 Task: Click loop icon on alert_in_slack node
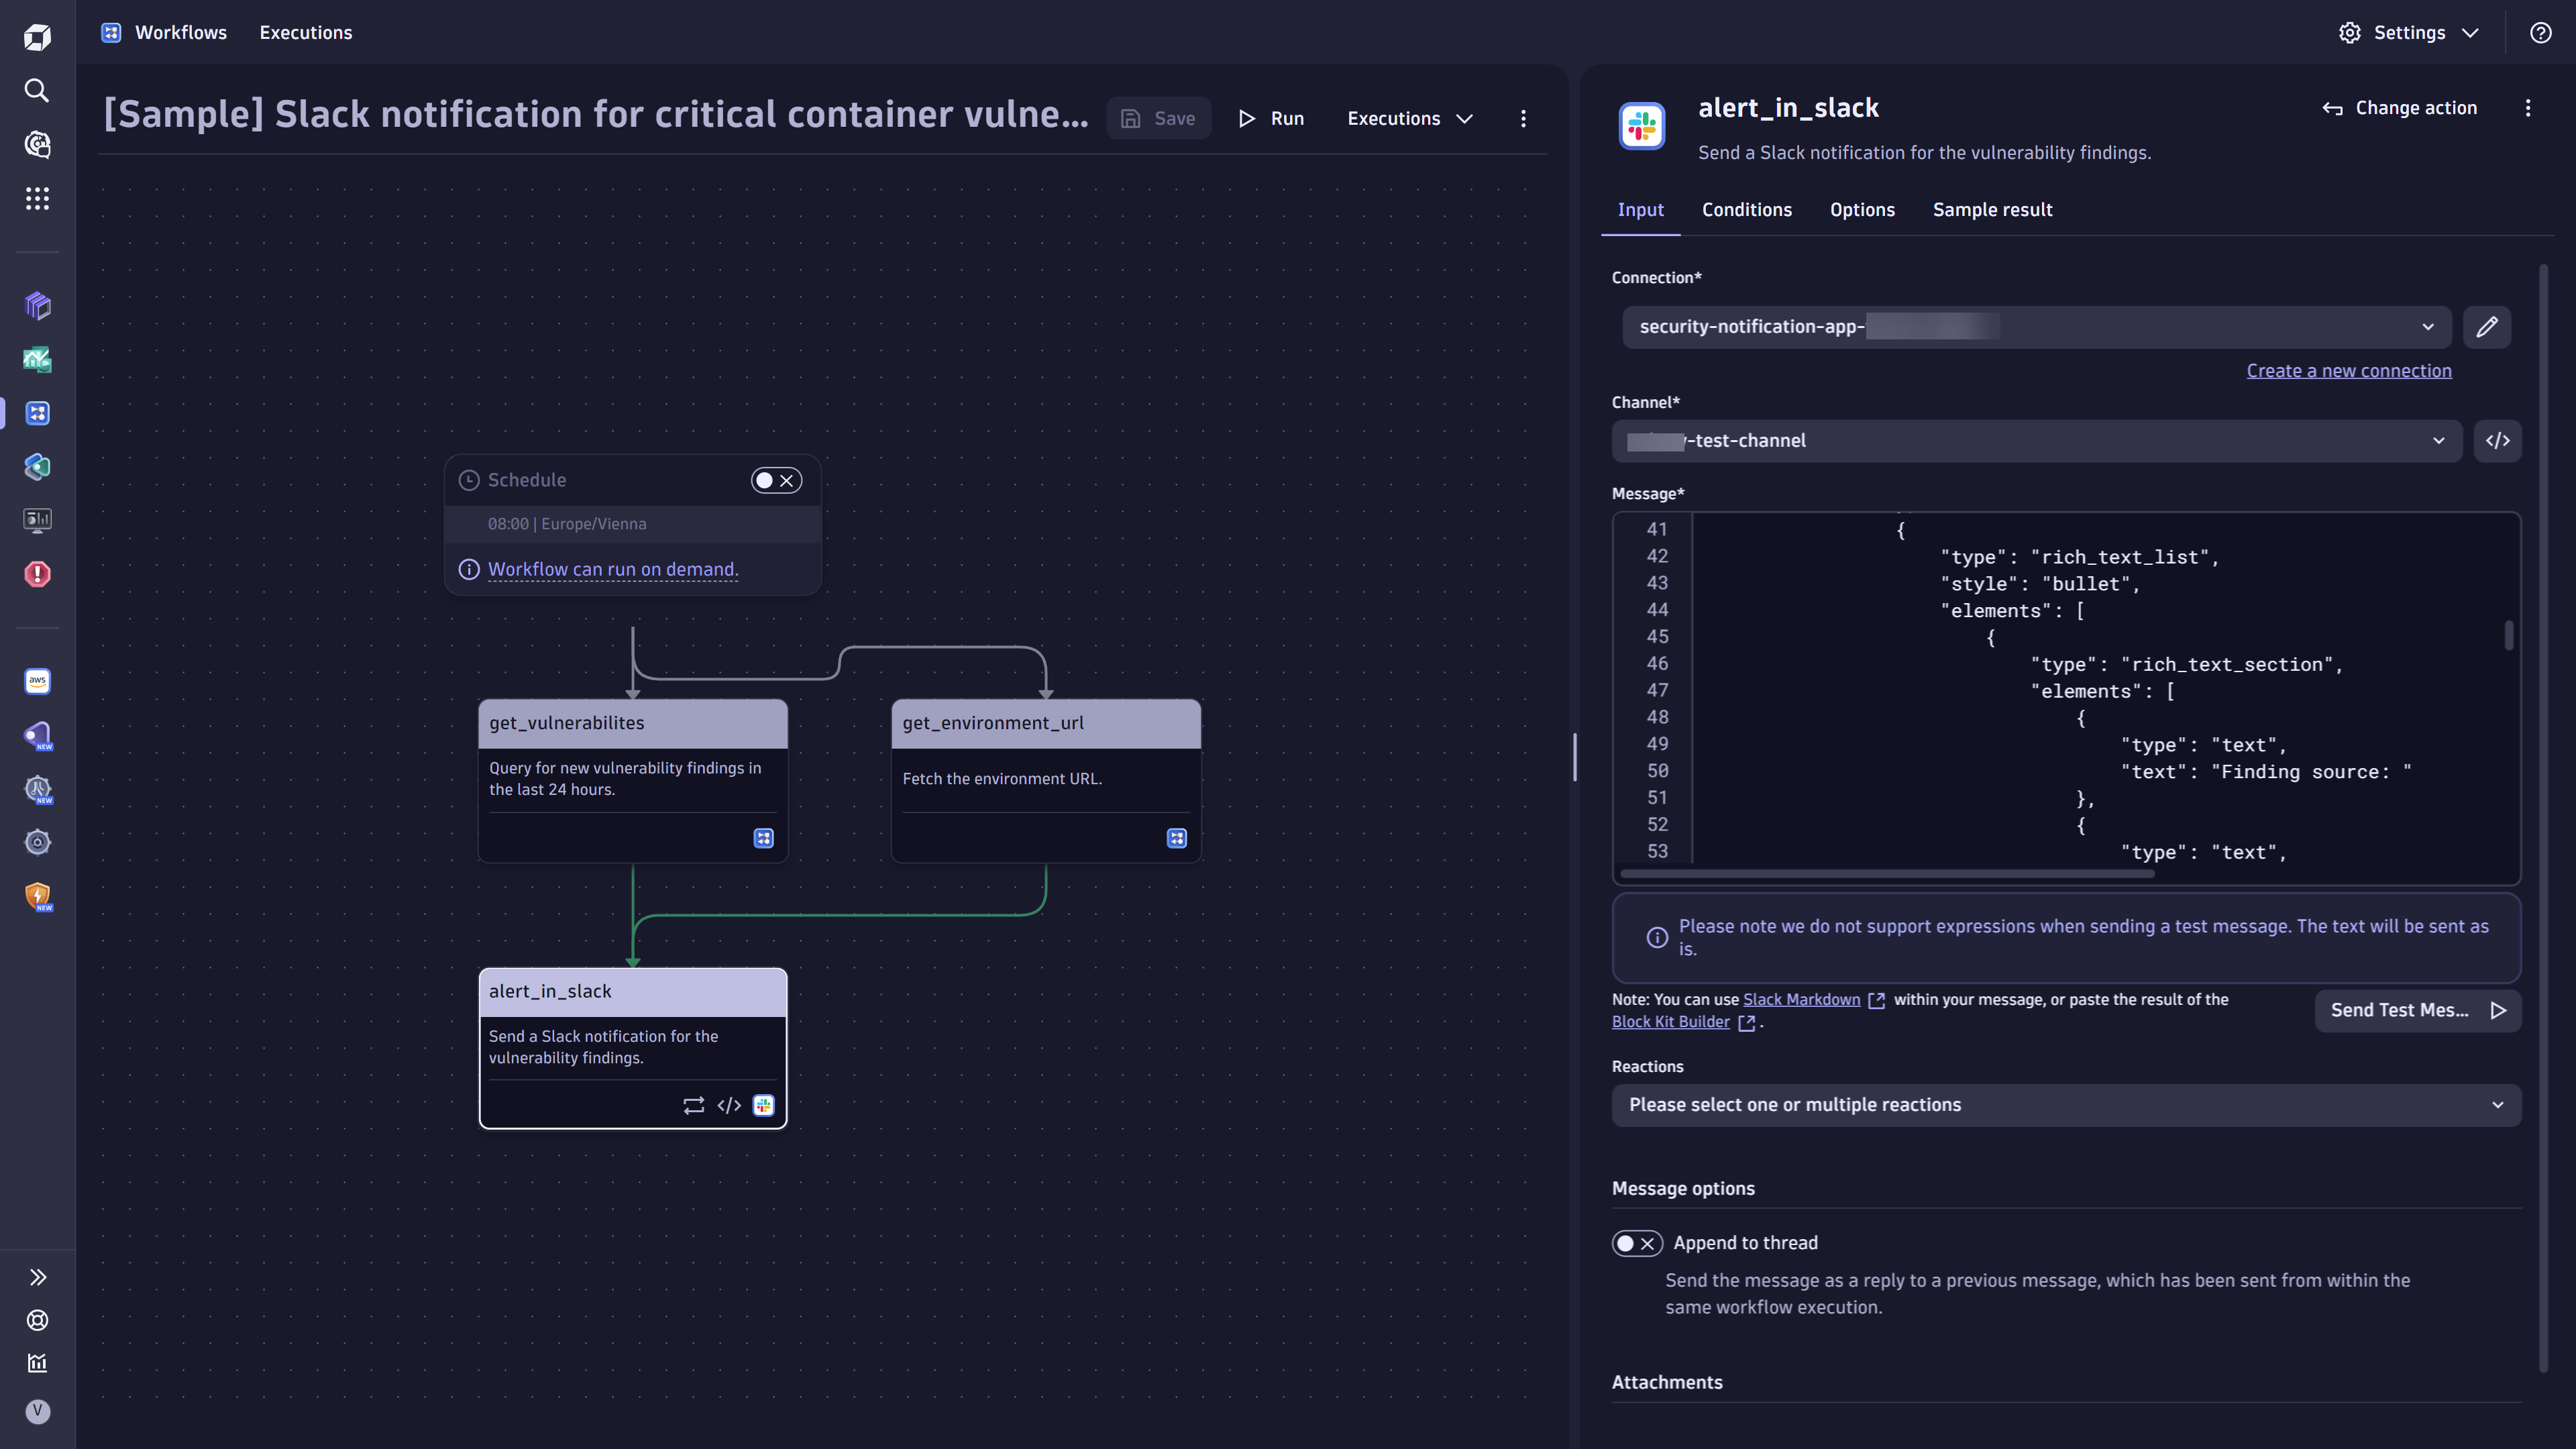click(693, 1105)
